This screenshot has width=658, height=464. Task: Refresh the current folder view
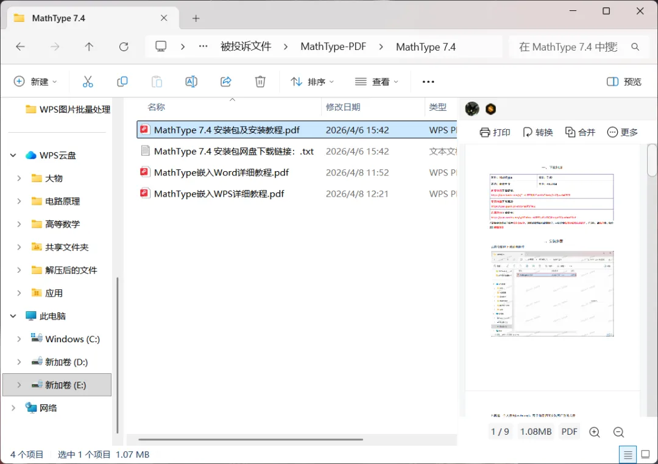click(x=123, y=46)
